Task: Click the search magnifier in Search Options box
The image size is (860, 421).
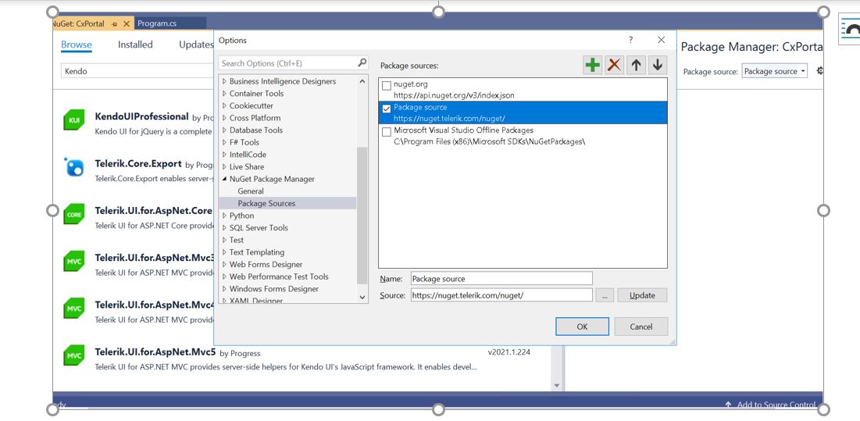Action: pos(362,62)
